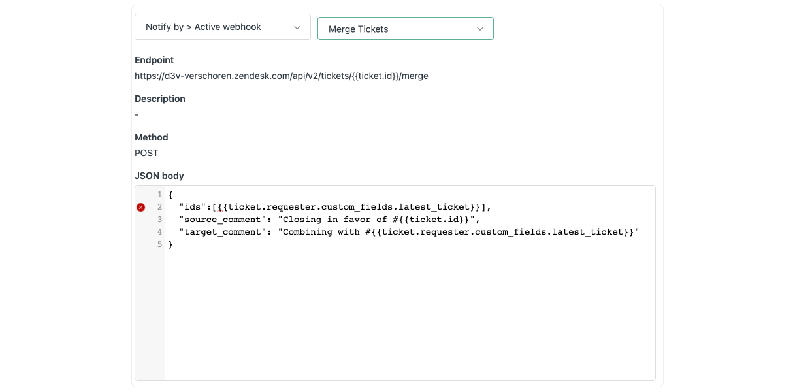
Task: Expand the Merge Tickets webhook dropdown
Action: [405, 29]
